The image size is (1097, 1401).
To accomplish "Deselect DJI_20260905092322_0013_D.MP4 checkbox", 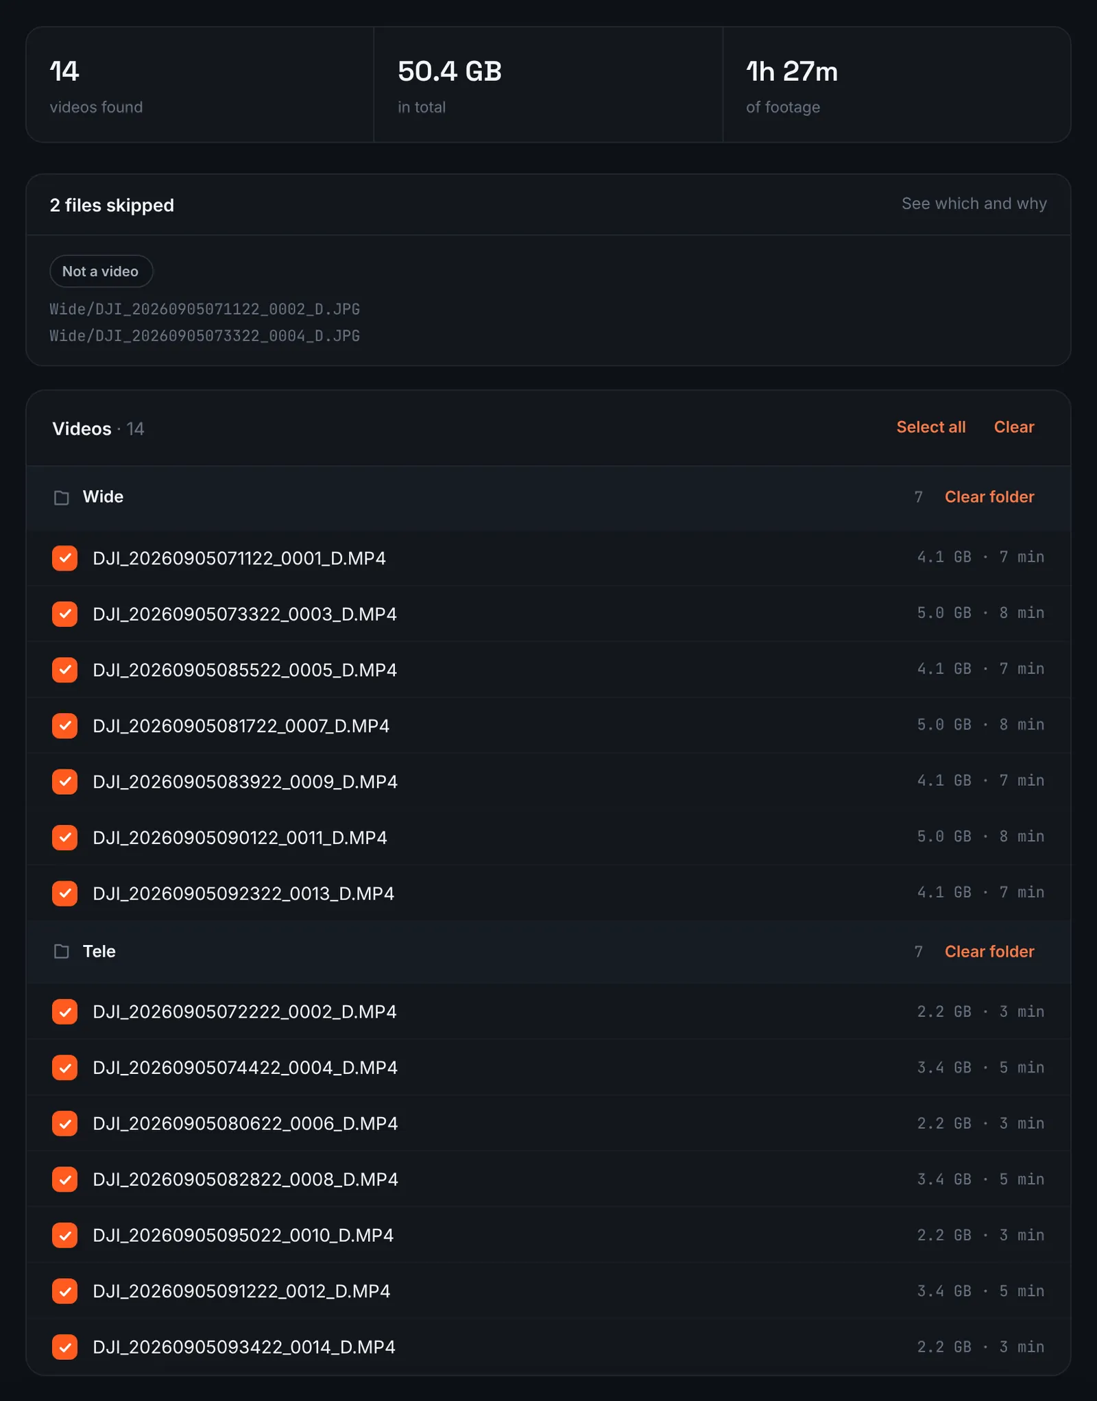I will tap(64, 894).
